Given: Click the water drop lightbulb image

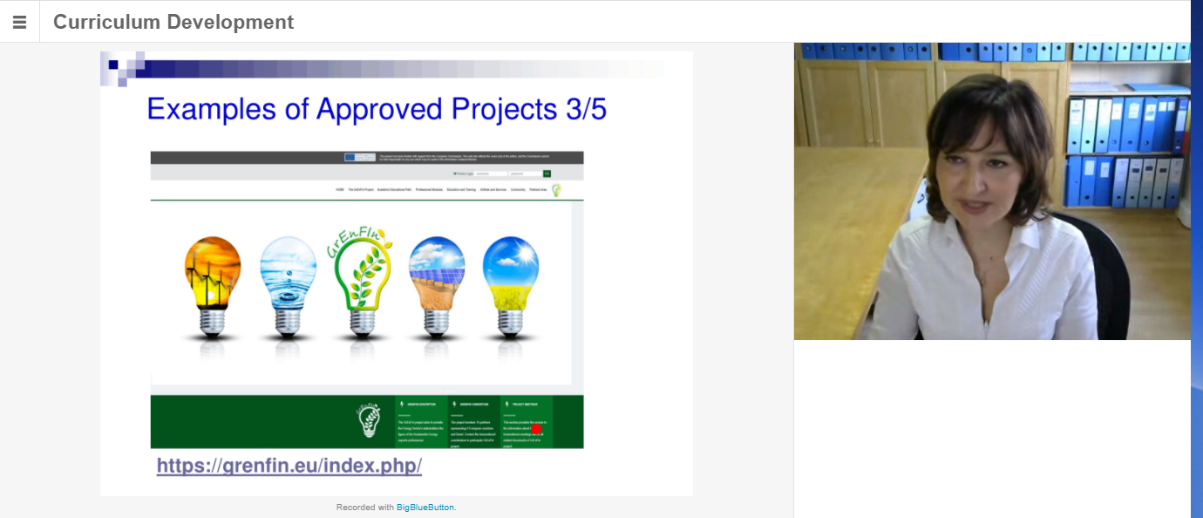Looking at the screenshot, I should click(x=289, y=285).
